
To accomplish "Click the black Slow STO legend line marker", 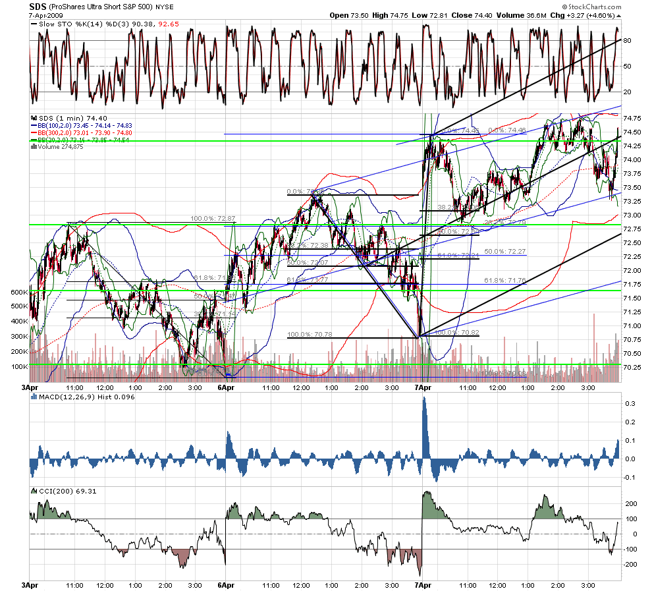I will pos(34,24).
